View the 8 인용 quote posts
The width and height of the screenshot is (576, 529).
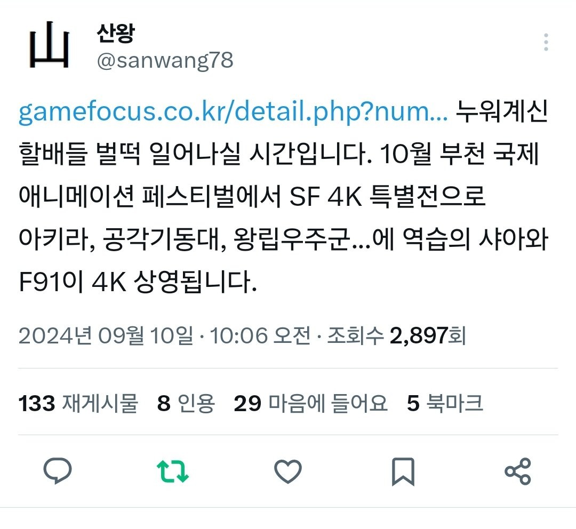tap(186, 403)
